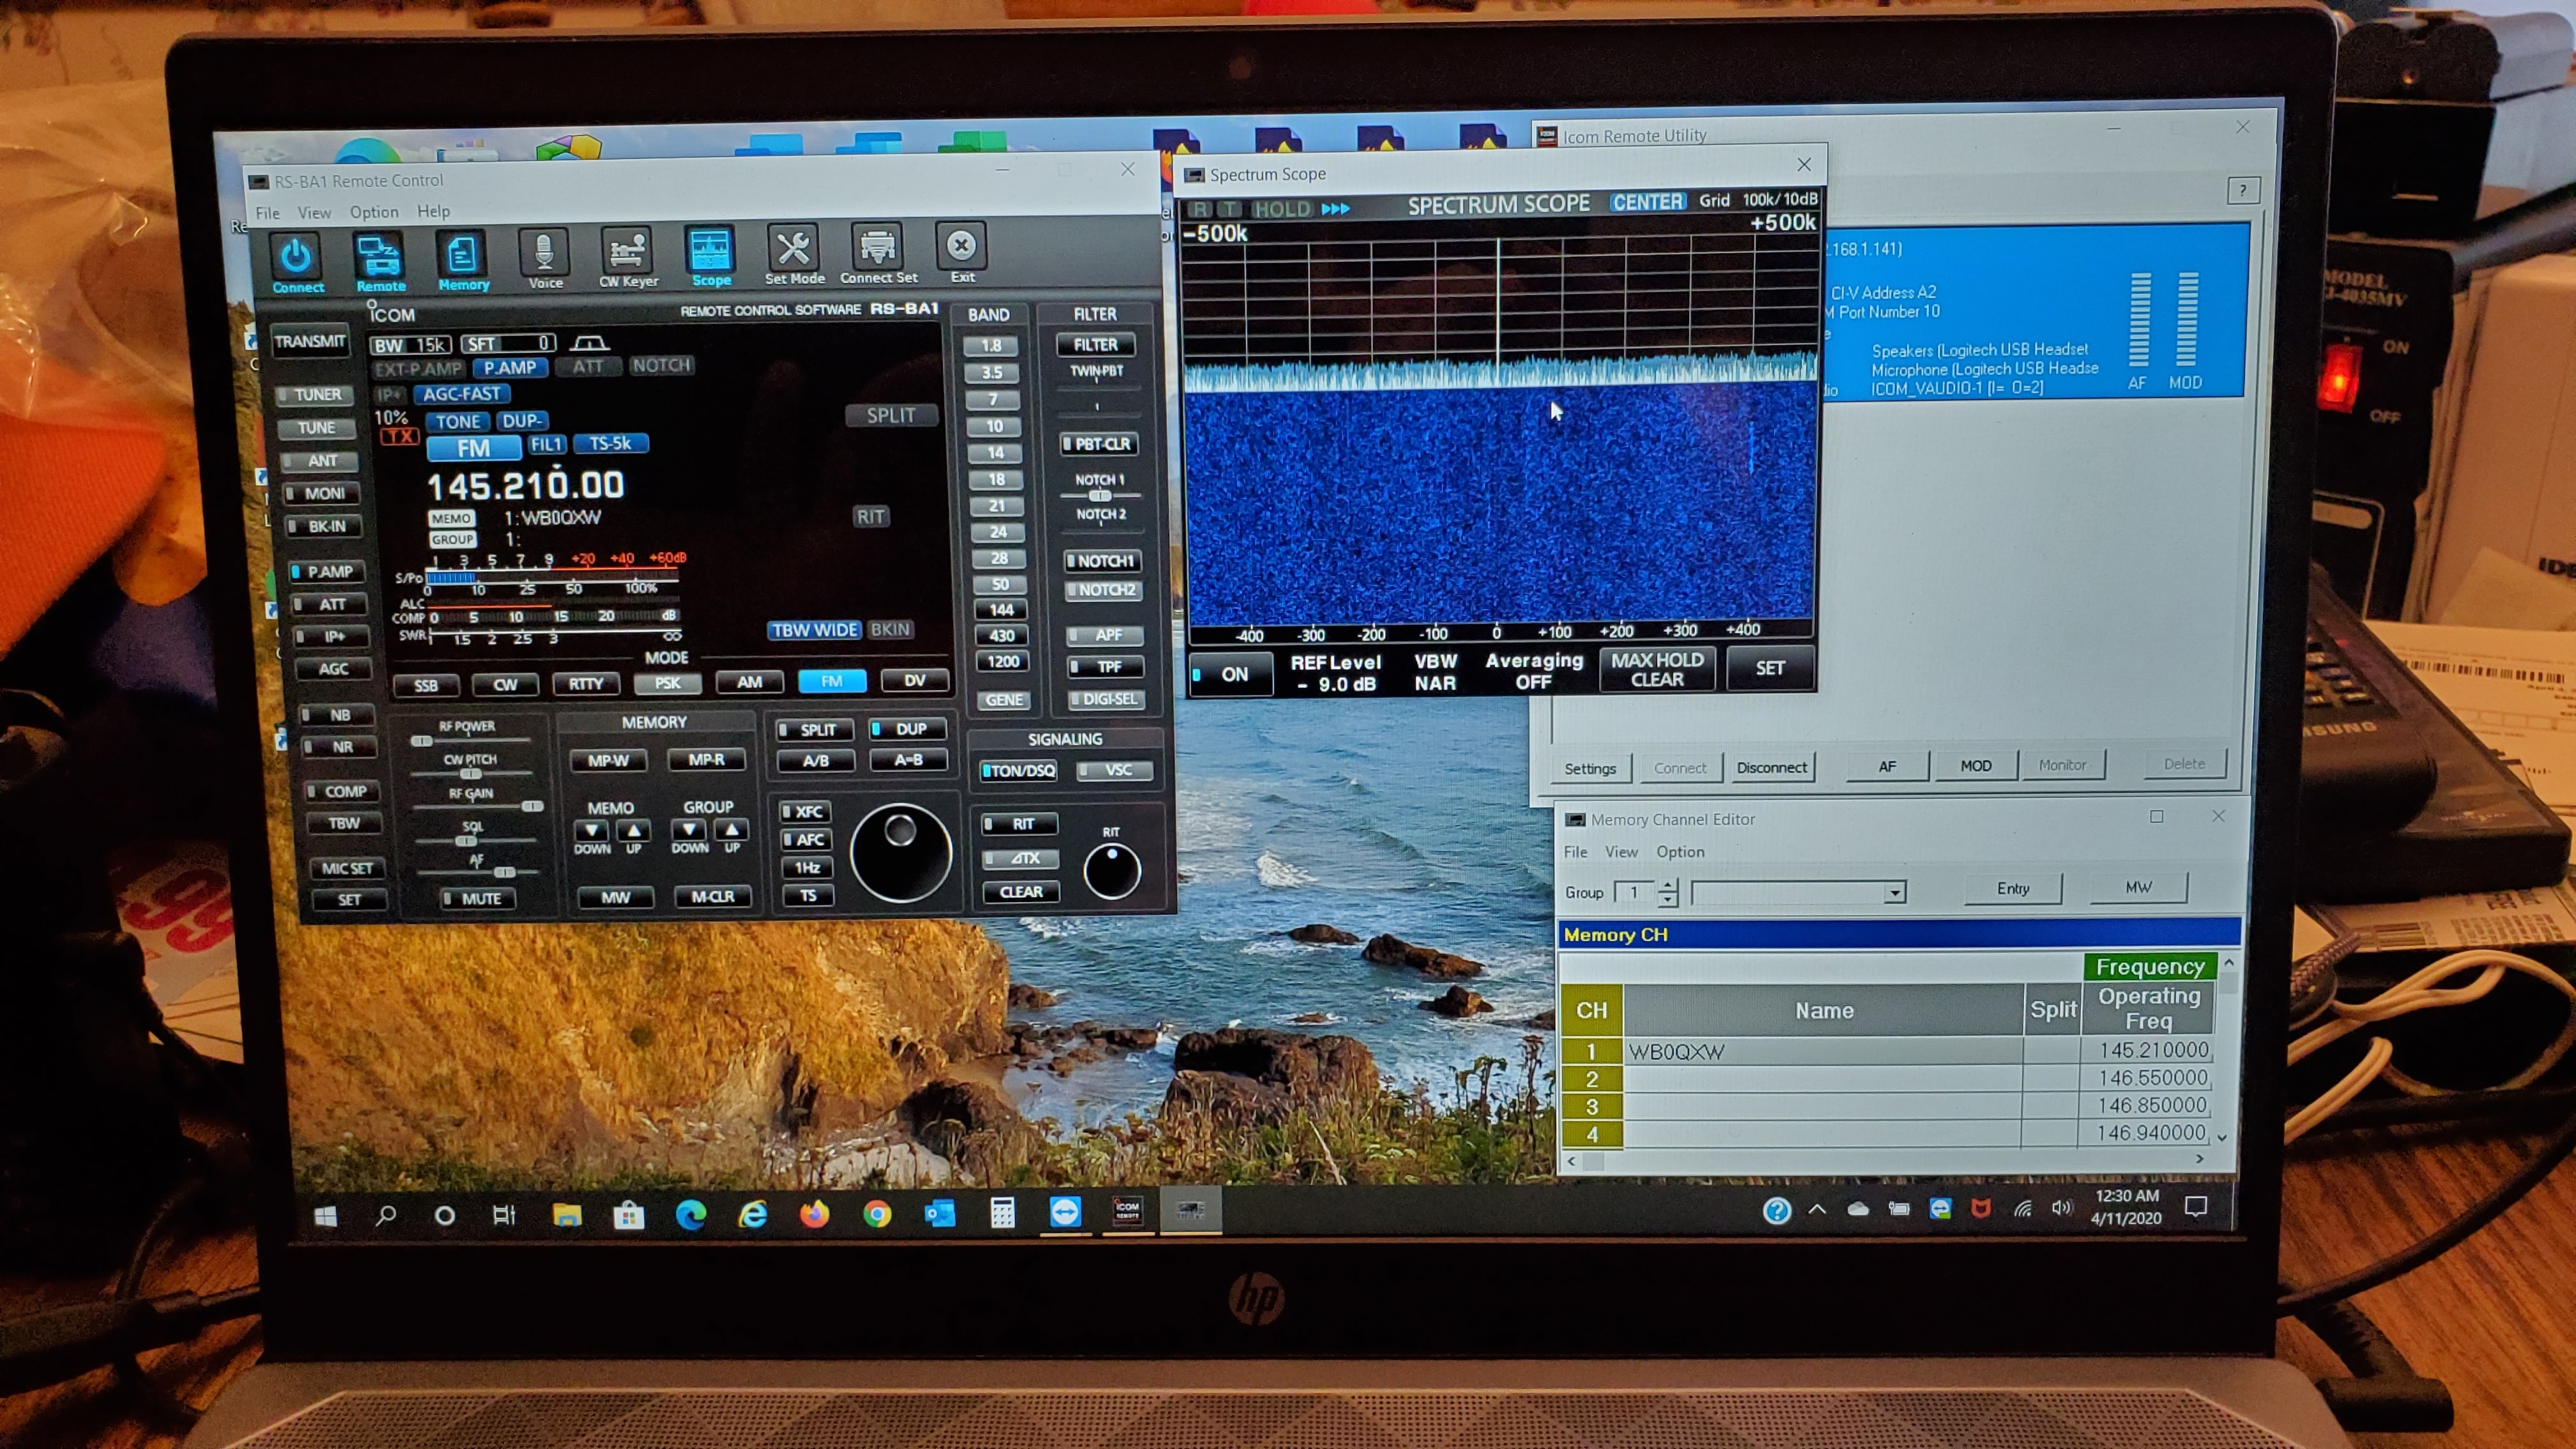Screen dimensions: 2576x1449
Task: Click help question mark in Icom Remote Utility
Action: [2242, 190]
